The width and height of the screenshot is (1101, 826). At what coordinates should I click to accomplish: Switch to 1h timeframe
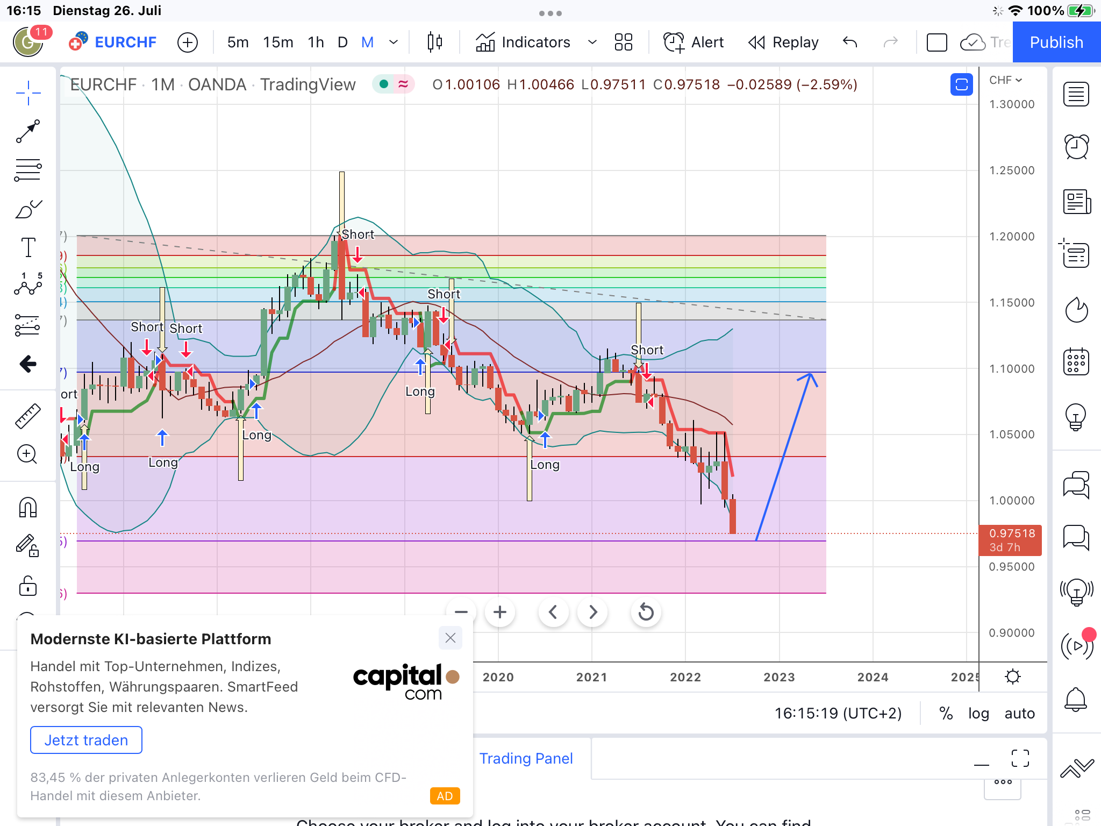(316, 42)
